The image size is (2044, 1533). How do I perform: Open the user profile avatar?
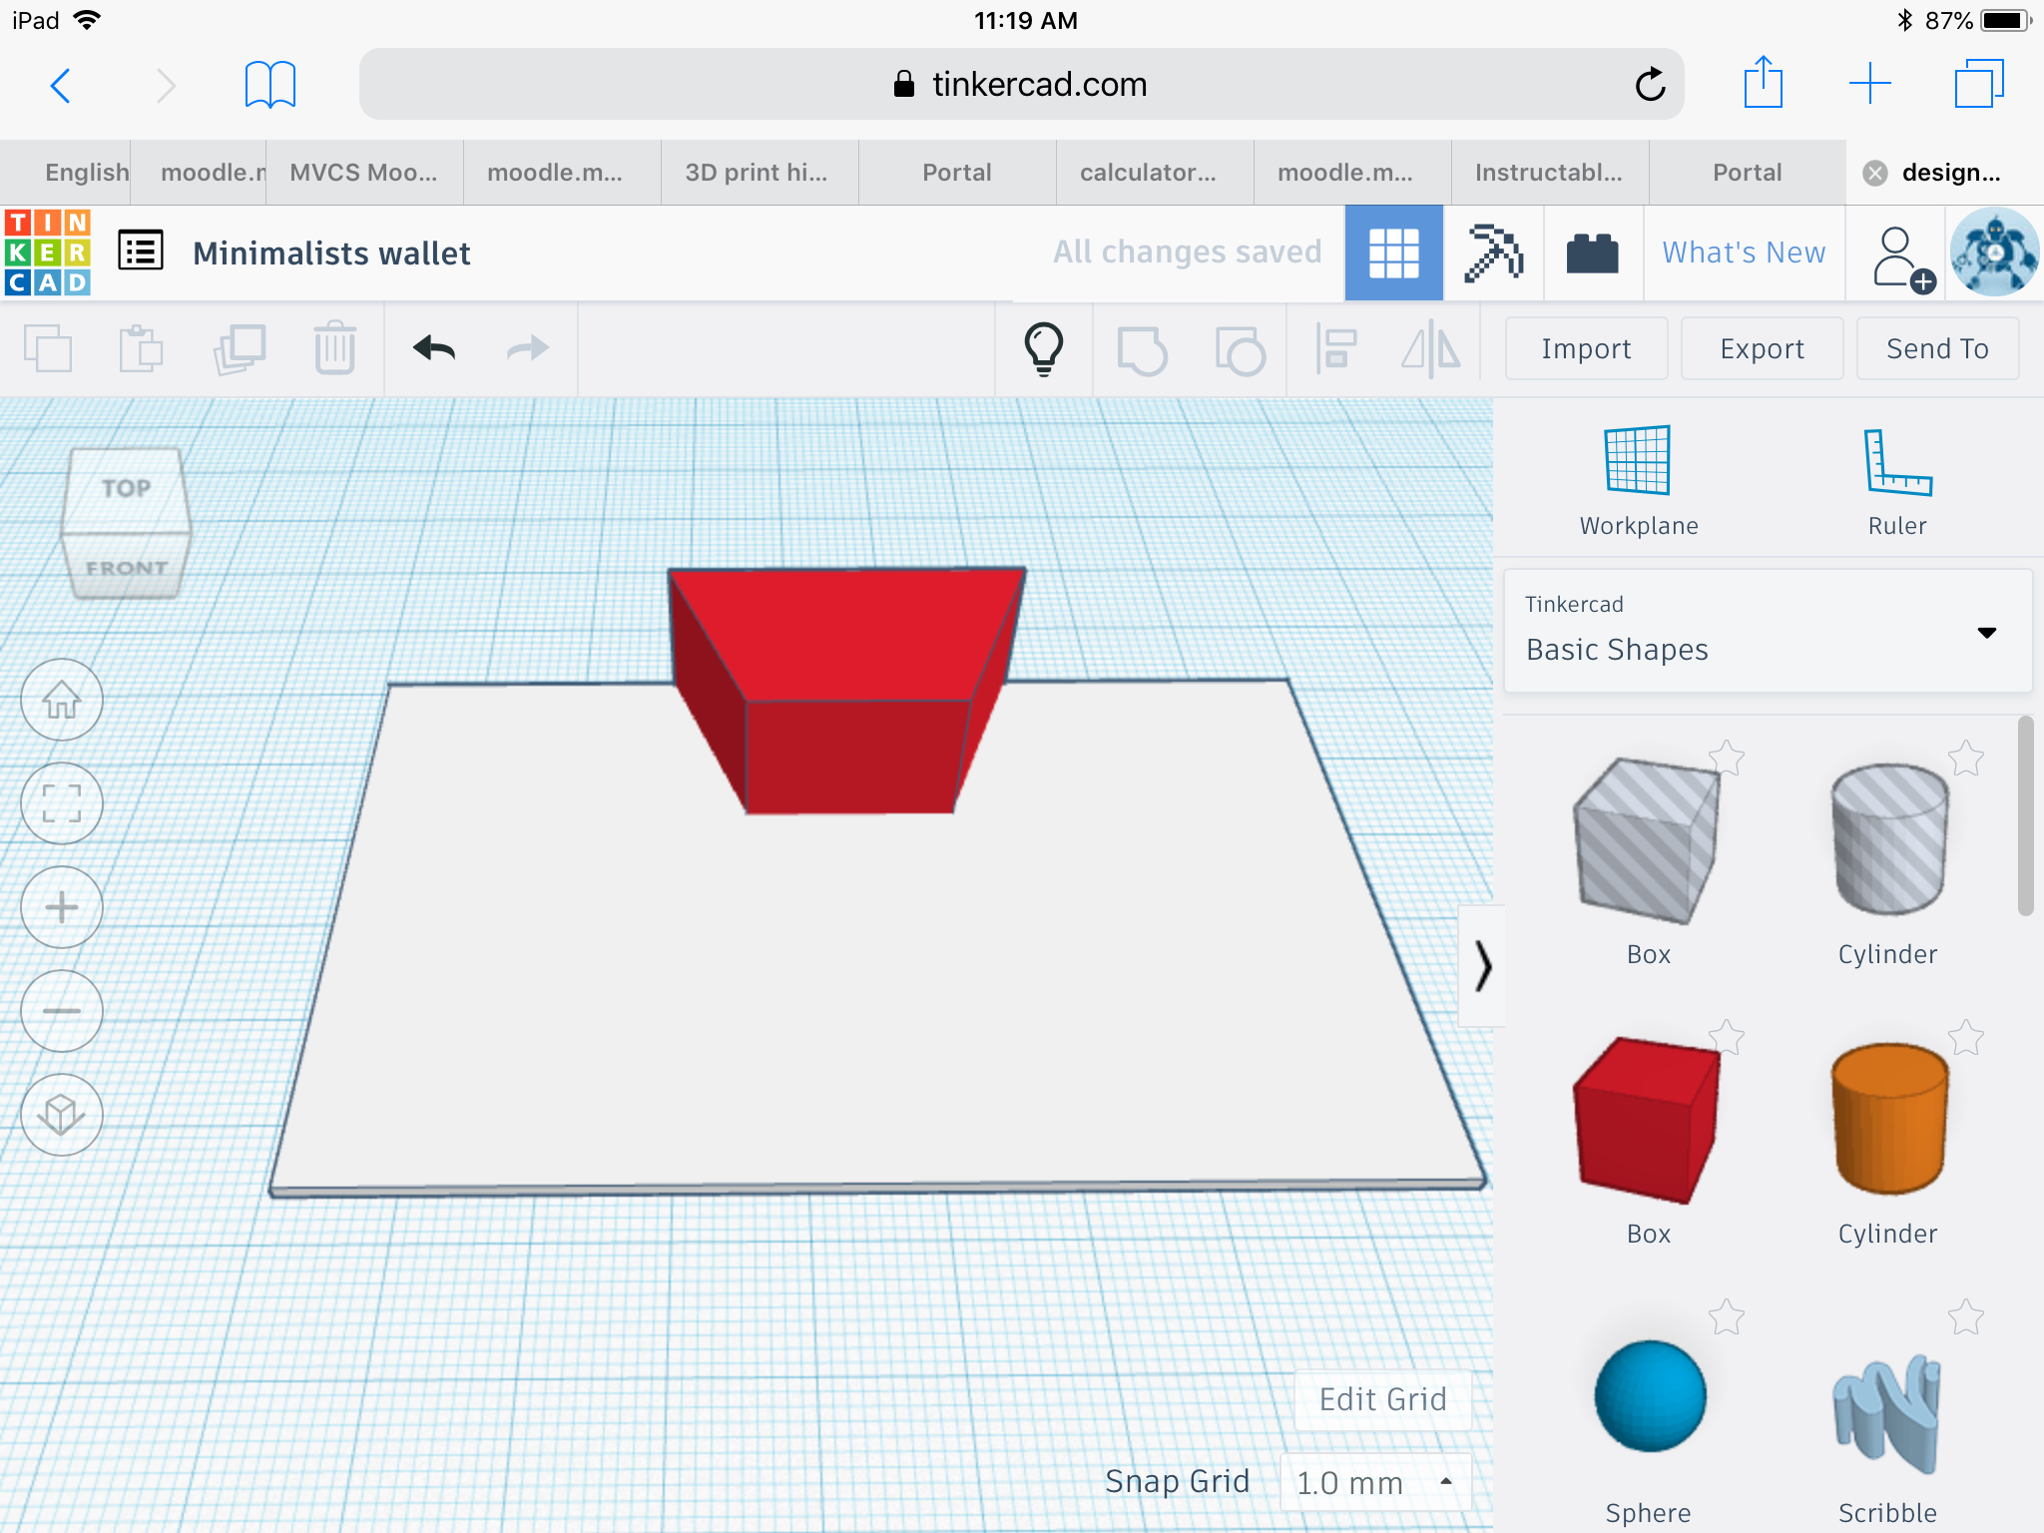click(x=1994, y=253)
